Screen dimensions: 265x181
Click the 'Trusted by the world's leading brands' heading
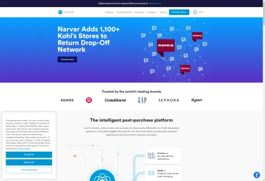132,91
